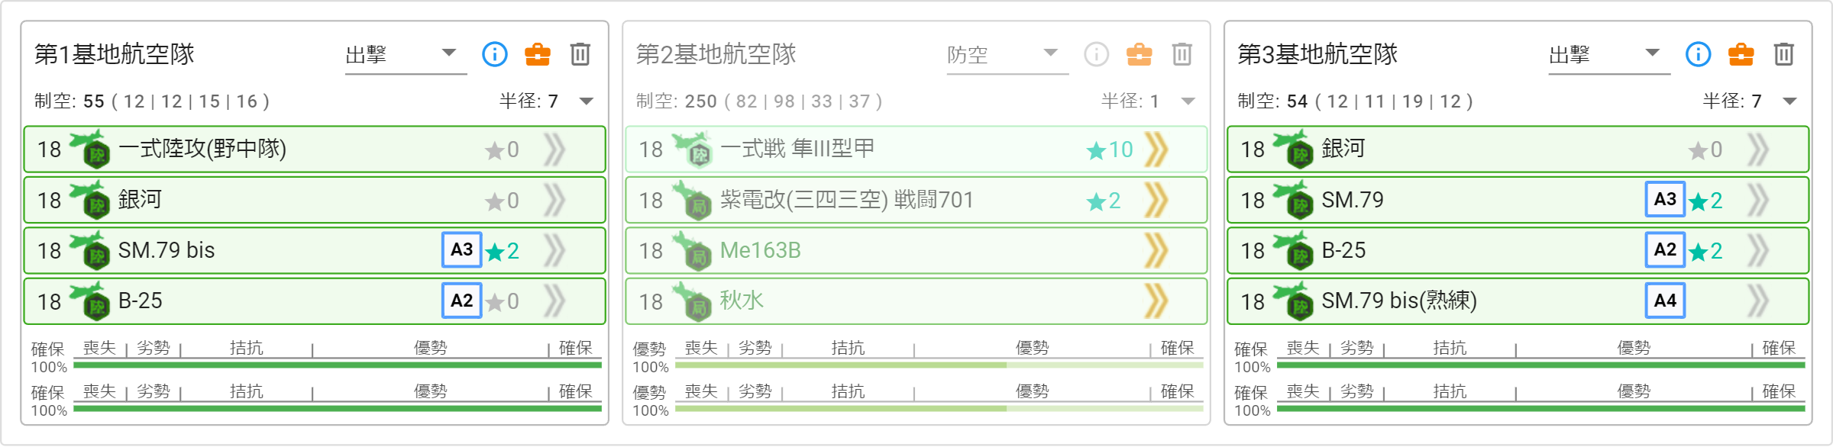Click the A3 badge on the SM.79 bis row
Screen dimensions: 1833x447
pyautogui.click(x=461, y=250)
